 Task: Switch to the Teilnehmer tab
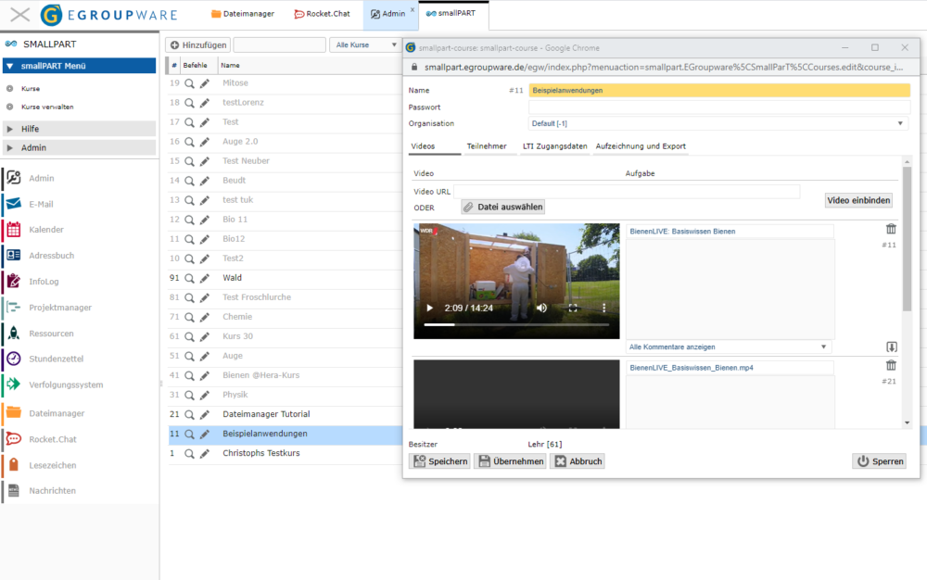tap(487, 146)
